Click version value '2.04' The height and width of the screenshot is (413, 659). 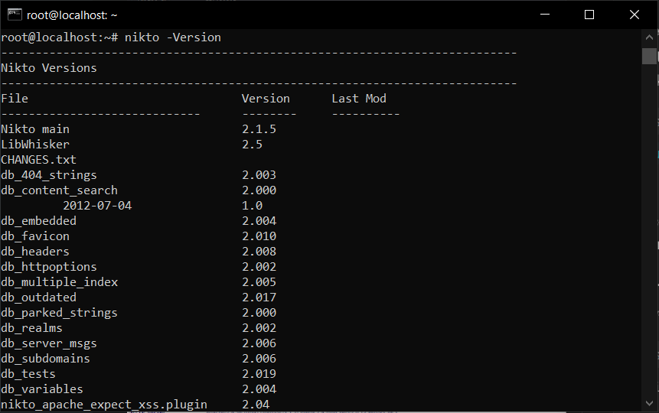click(256, 405)
